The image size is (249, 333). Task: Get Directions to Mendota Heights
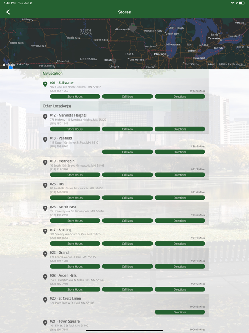pyautogui.click(x=180, y=129)
